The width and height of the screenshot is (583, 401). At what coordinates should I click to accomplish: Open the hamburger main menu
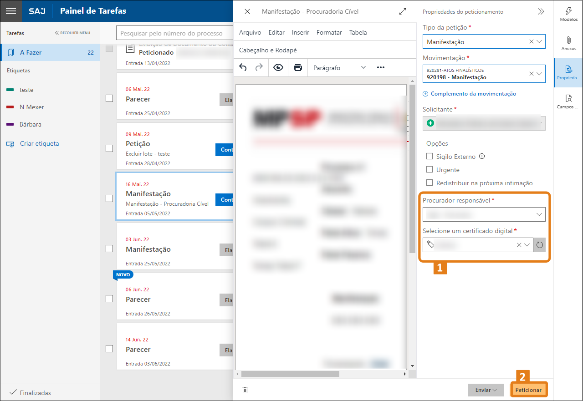click(x=11, y=11)
